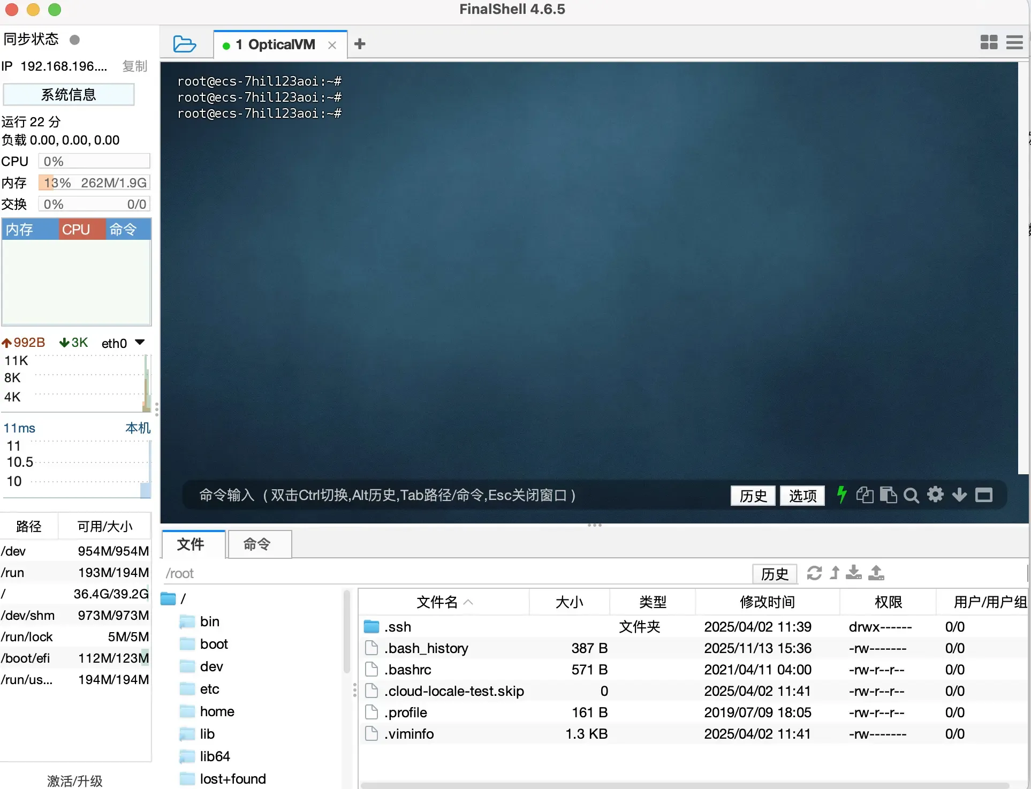Toggle fullscreen with the screen icon in terminal toolbar
Image resolution: width=1031 pixels, height=789 pixels.
pyautogui.click(x=984, y=495)
